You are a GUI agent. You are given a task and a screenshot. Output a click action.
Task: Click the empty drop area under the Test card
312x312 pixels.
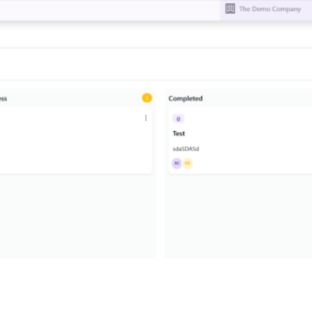pyautogui.click(x=239, y=216)
